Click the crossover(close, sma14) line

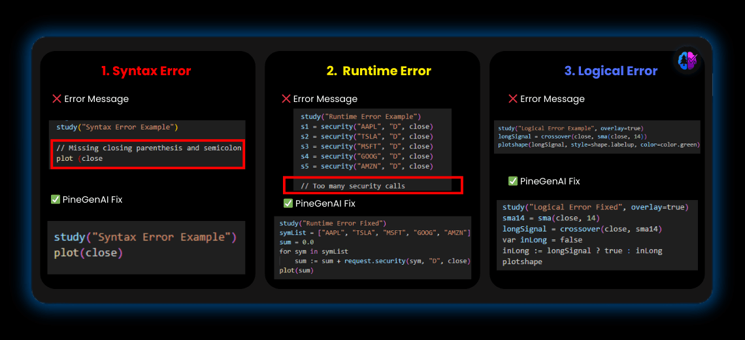tap(582, 229)
